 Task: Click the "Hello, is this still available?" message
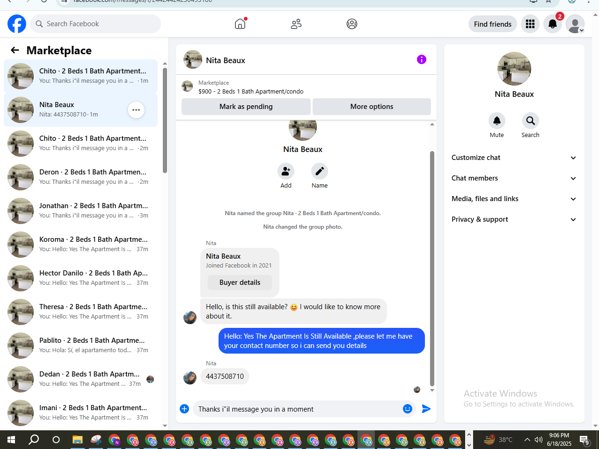point(293,311)
